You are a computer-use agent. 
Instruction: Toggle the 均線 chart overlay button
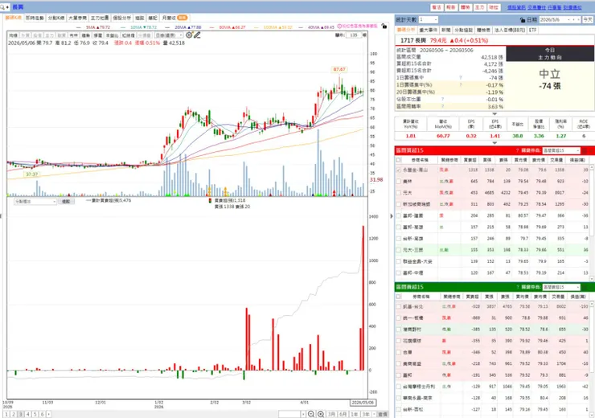(14, 35)
